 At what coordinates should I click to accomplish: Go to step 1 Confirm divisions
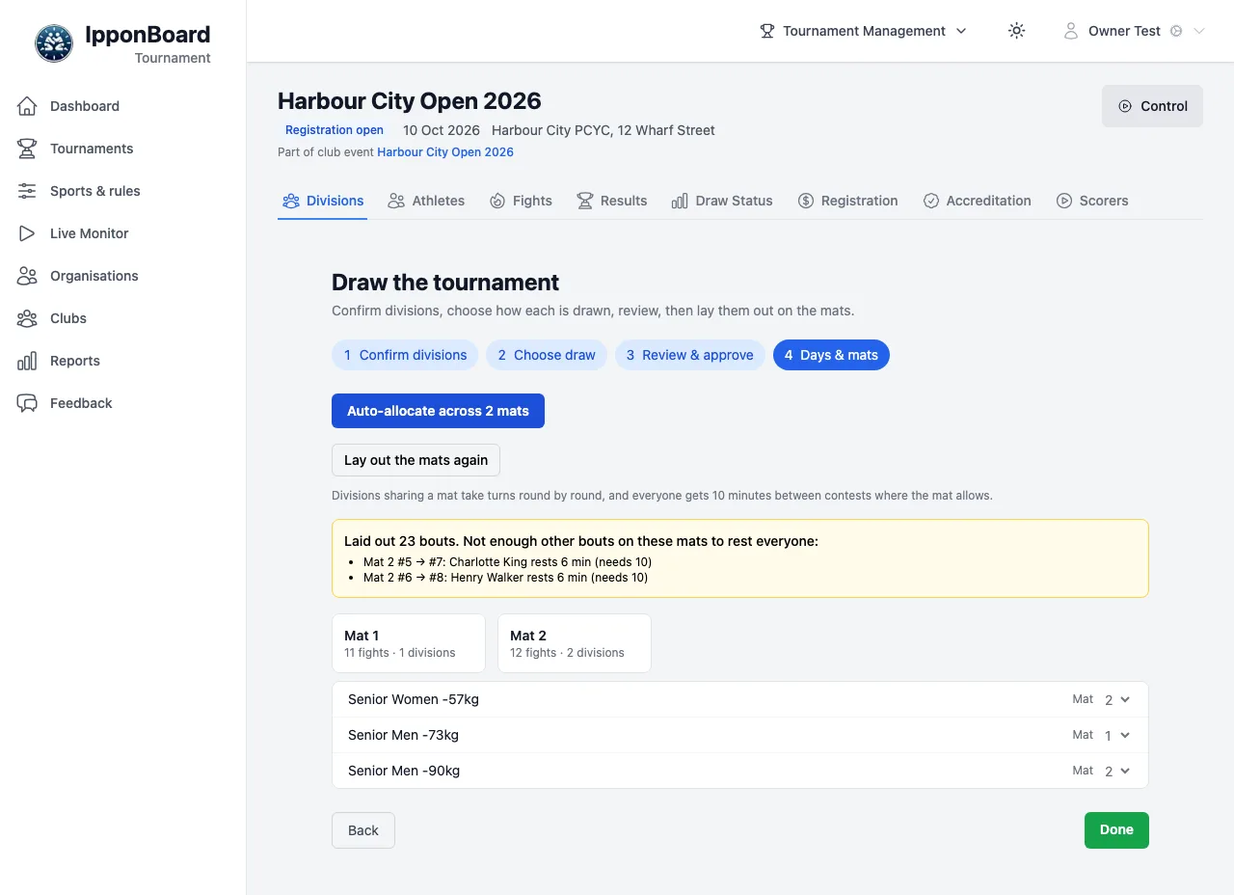click(405, 355)
